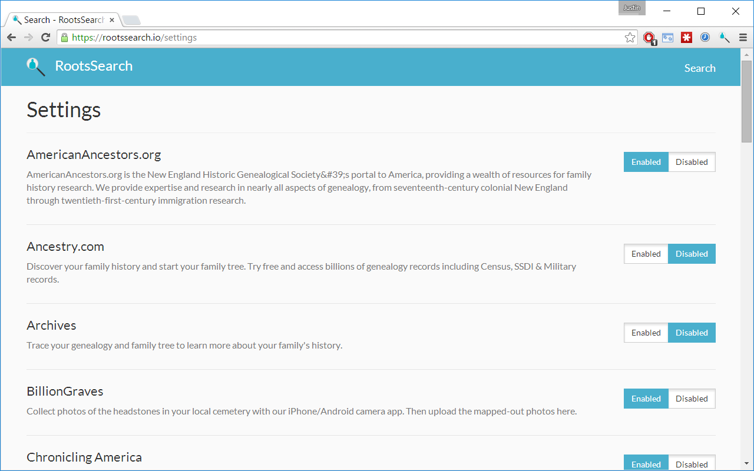Disable AmericanAncestors.org

pyautogui.click(x=692, y=162)
